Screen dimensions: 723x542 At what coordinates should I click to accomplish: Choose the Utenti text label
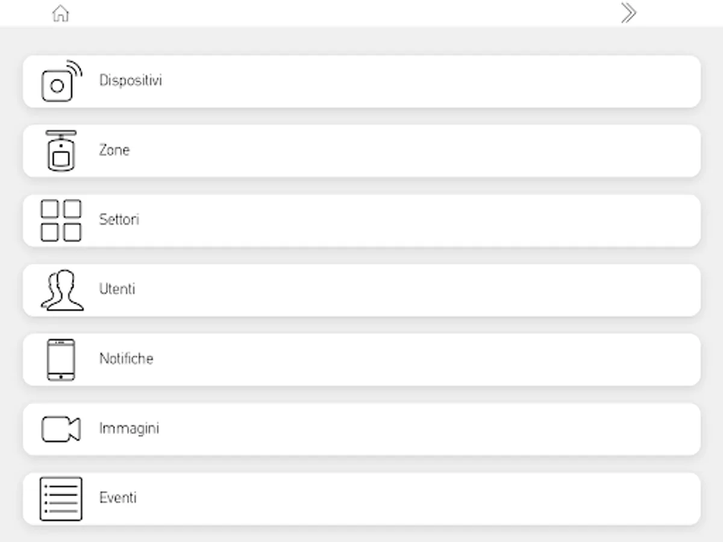point(117,289)
